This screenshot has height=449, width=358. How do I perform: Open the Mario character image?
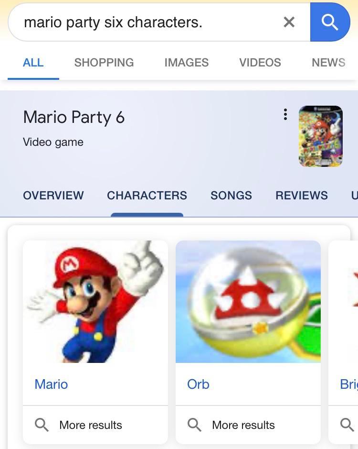point(95,301)
